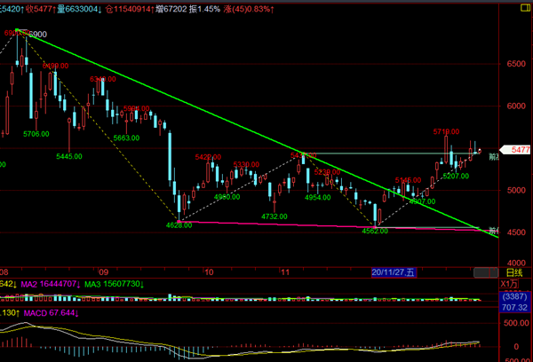
Task: Click the 增67202 value in header
Action: (171, 9)
